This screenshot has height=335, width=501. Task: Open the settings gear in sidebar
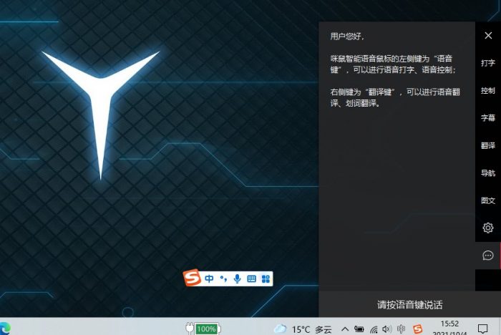pos(488,228)
